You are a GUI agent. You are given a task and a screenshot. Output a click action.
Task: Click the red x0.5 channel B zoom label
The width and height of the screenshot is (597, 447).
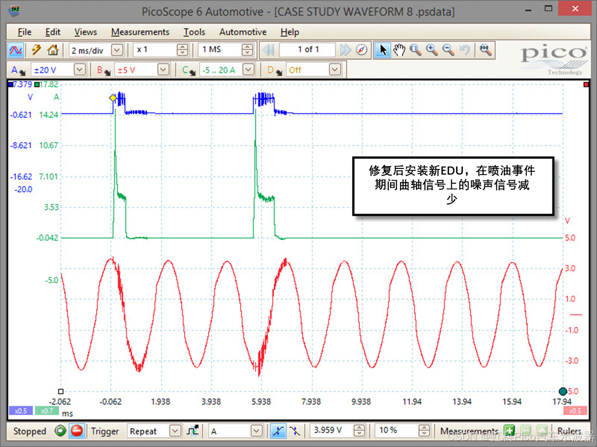coord(575,411)
